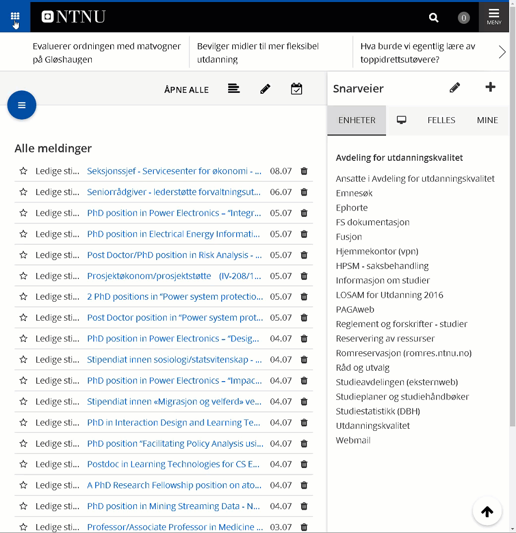Delete the Stipendiat «Migrasjon og velferd» message
516x533 pixels.
pyautogui.click(x=304, y=401)
